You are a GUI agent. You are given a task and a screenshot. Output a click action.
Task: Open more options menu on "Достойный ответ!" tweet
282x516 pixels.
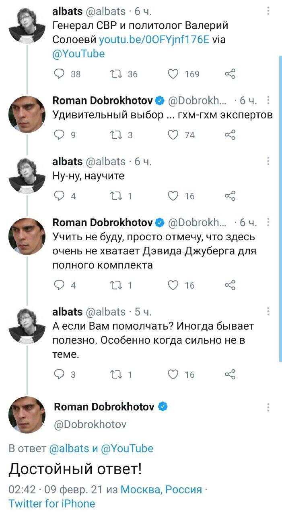pos(268,407)
